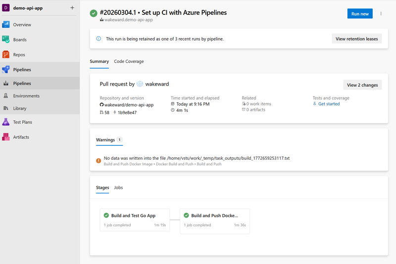Click the View 2 changes button

(362, 85)
